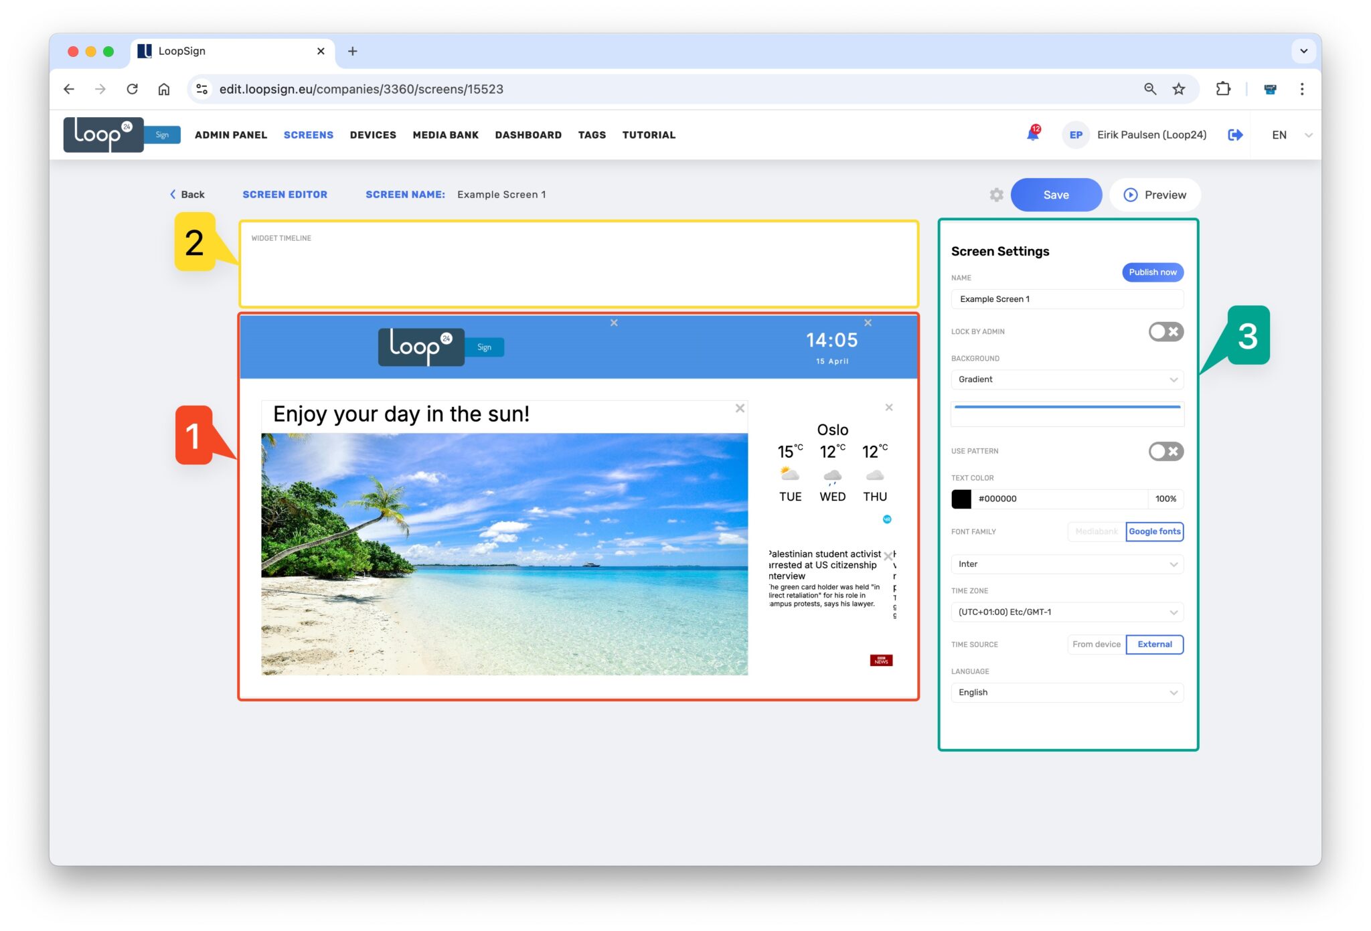Close the news feed widget
Image resolution: width=1371 pixels, height=931 pixels.
pos(888,556)
